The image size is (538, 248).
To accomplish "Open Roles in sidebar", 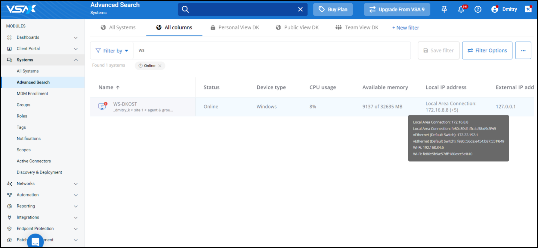I will (22, 116).
